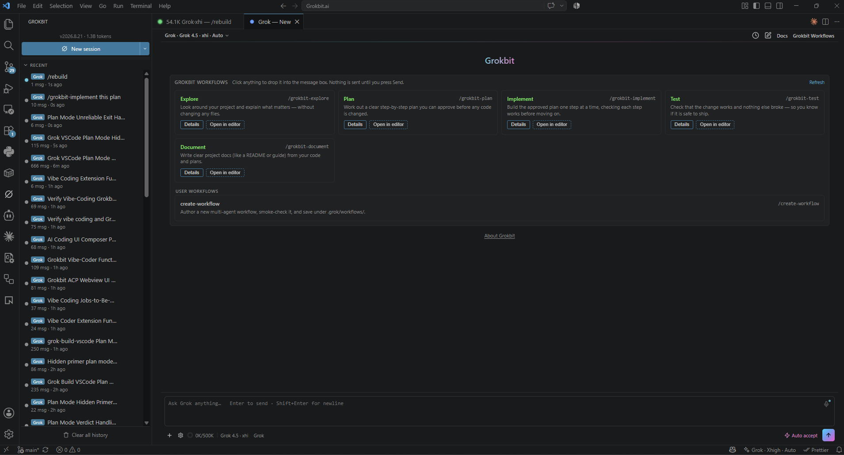Click main* branch in status bar
Image resolution: width=844 pixels, height=455 pixels.
(x=28, y=450)
